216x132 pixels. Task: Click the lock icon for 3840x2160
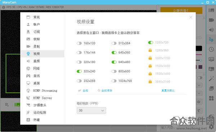point(150,82)
